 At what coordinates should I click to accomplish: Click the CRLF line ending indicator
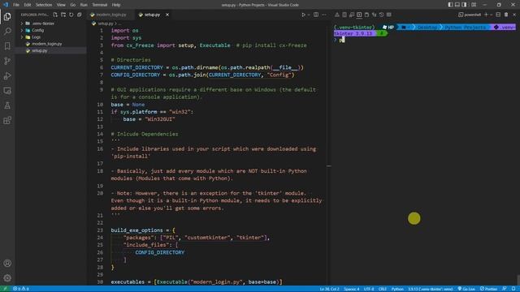(x=383, y=289)
